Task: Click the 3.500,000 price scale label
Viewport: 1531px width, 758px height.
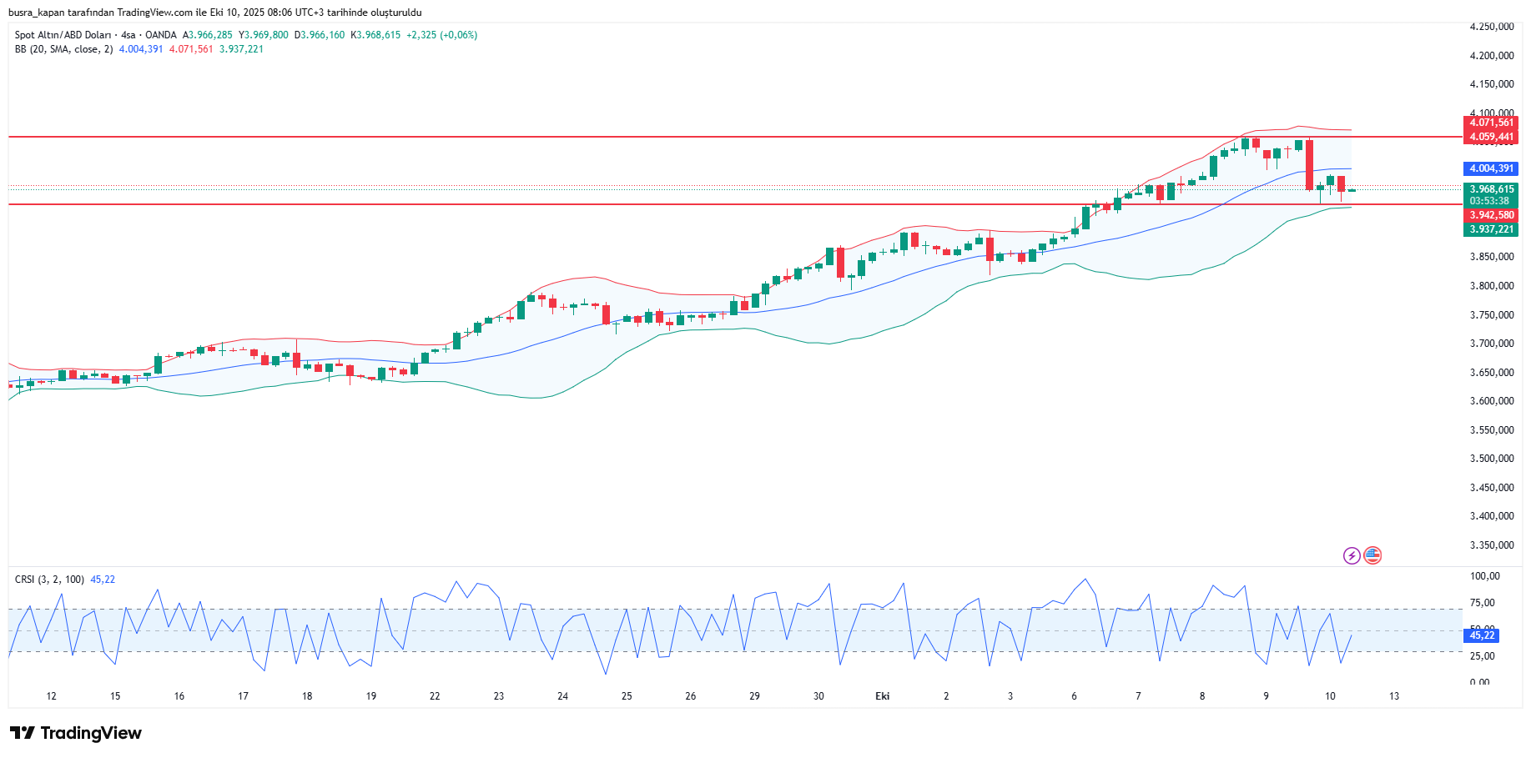Action: click(1491, 459)
